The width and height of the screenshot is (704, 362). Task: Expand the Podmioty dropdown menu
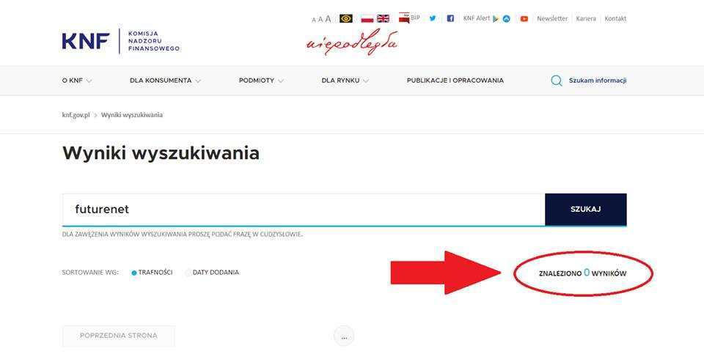pos(261,81)
